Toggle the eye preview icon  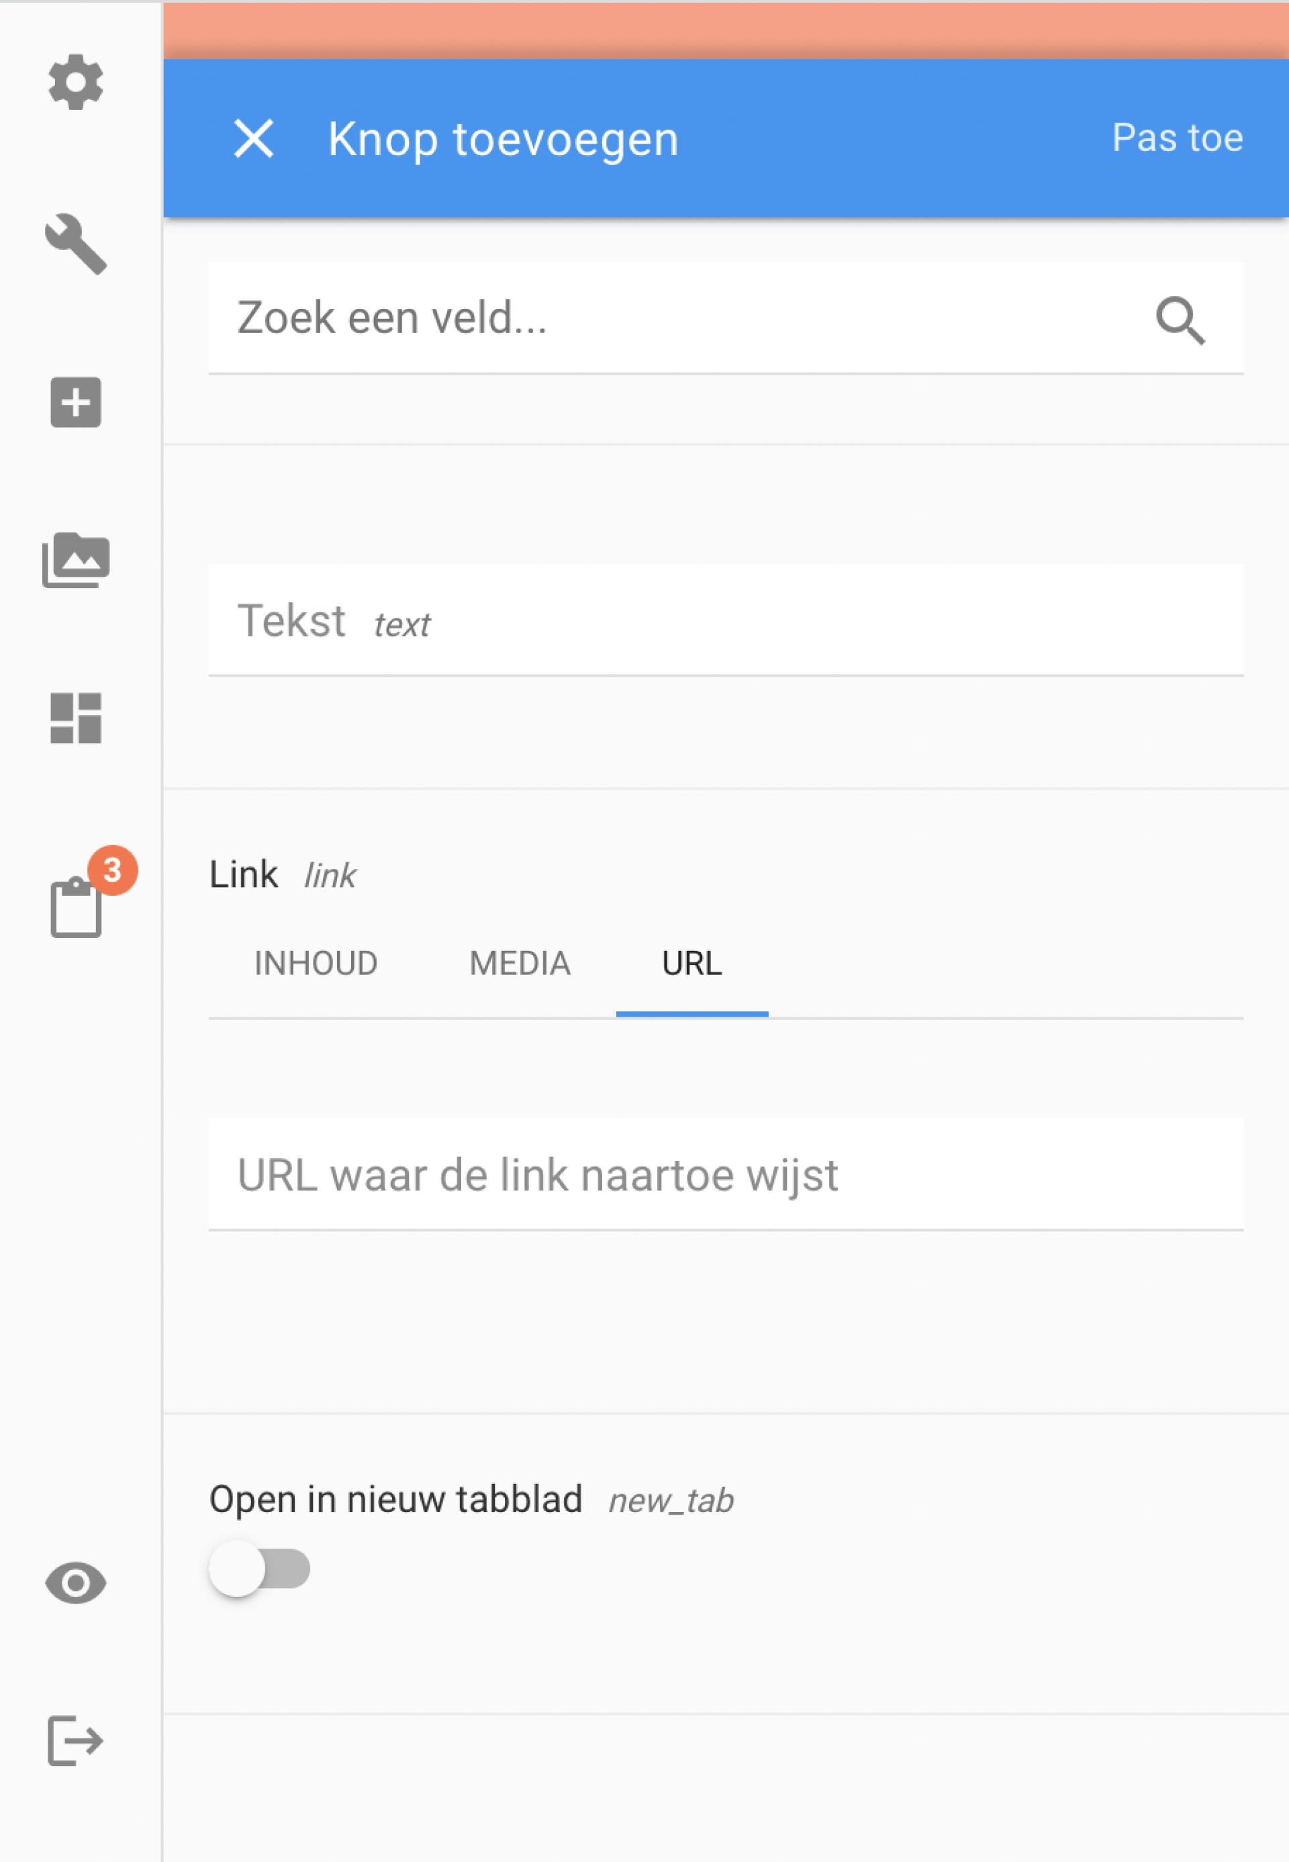tap(75, 1583)
